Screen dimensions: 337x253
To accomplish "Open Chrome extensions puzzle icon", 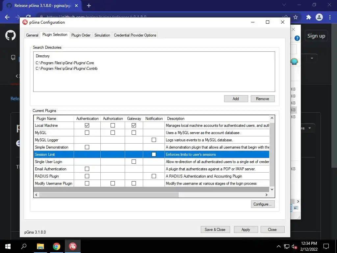I will 309,17.
